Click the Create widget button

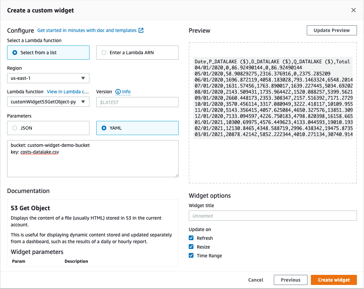334,280
